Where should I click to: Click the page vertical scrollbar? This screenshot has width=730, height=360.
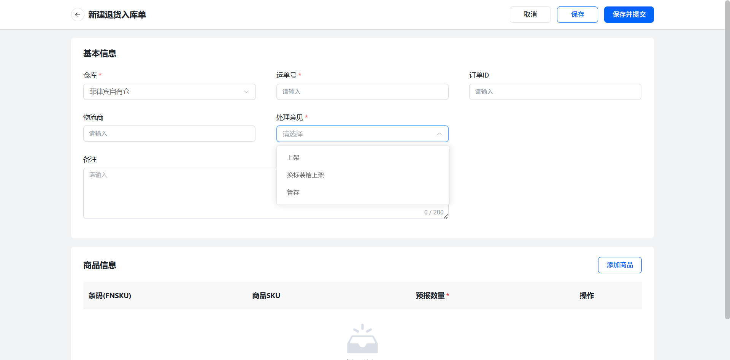(727, 160)
